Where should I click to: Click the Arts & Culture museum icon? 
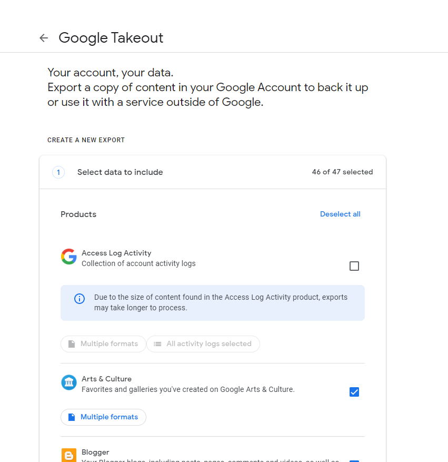[69, 382]
